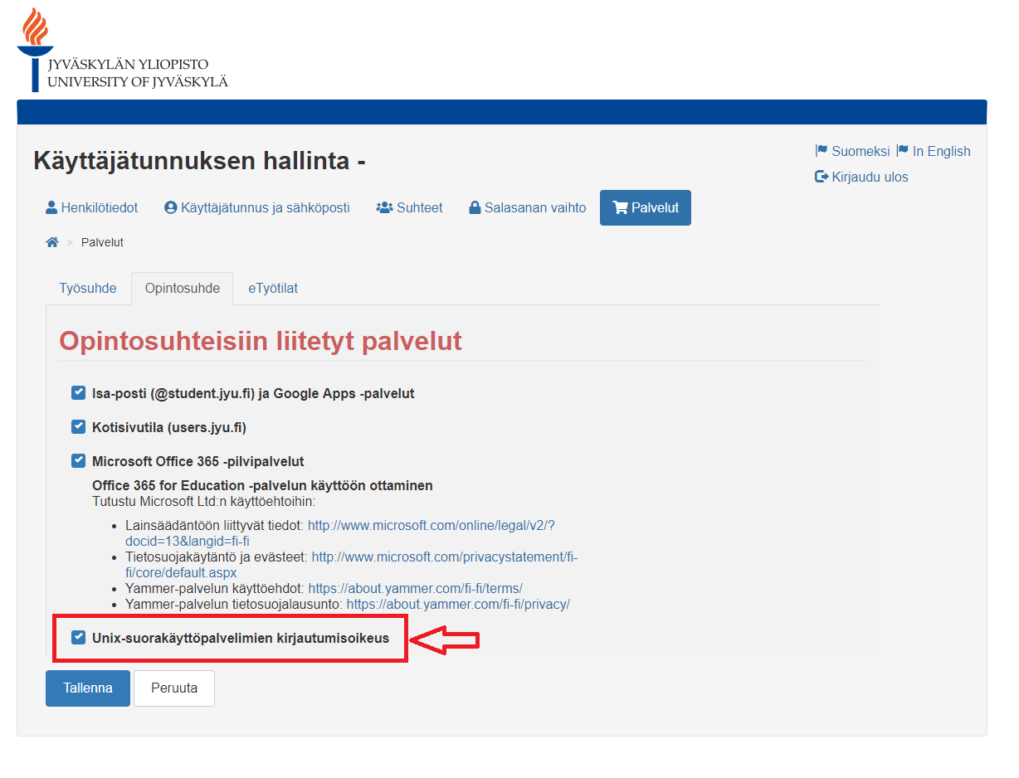
Task: Toggle Kotisivutila (users.jyu.fi) checkbox
Action: (79, 427)
